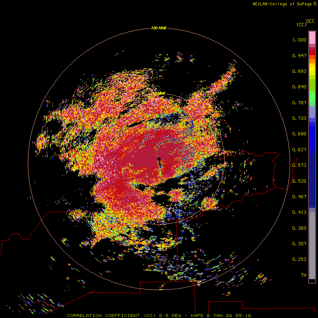Select the 0.573 scale value
This screenshot has width=318, height=318.
click(299, 165)
